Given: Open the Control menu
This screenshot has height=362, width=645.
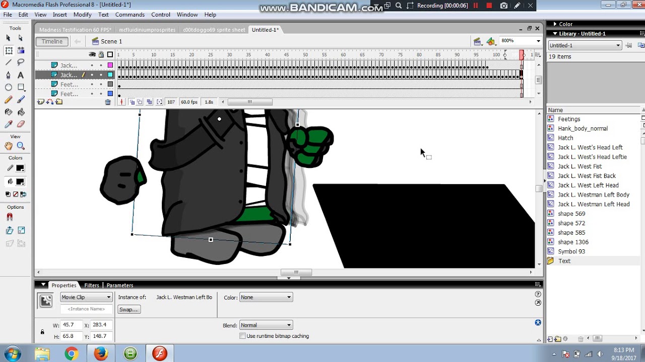Looking at the screenshot, I should point(161,15).
